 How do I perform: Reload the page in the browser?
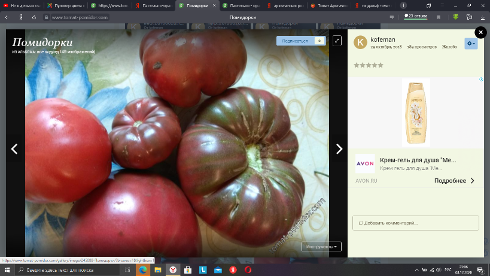tap(34, 17)
